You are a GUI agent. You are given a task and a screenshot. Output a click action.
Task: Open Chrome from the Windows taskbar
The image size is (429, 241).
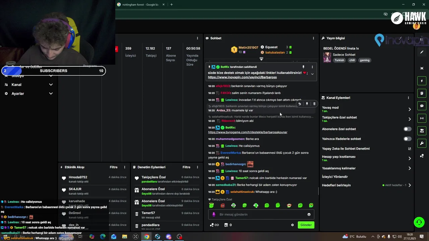(x=146, y=237)
